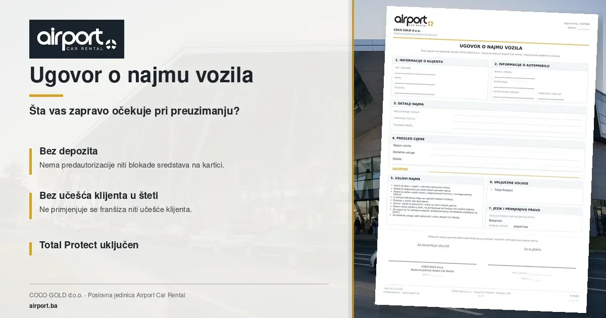606x318 pixels.
Task: Click the "UKUPNO" total row in the document
Action: [x=485, y=171]
